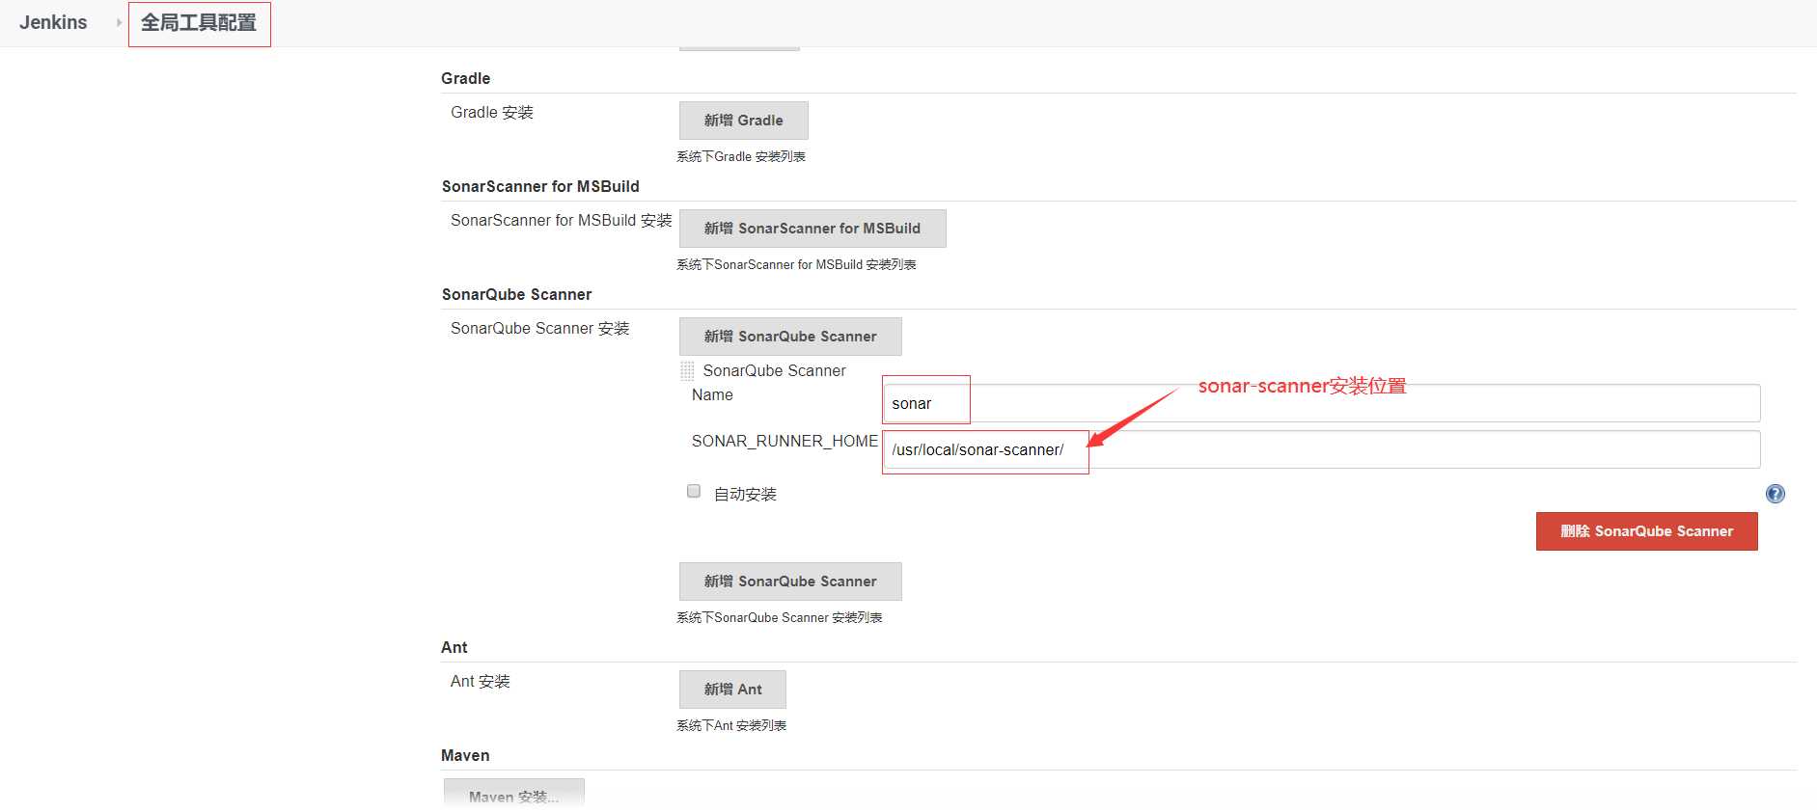This screenshot has height=812, width=1817.
Task: Open help icon for 自动安装
Action: click(x=1775, y=494)
